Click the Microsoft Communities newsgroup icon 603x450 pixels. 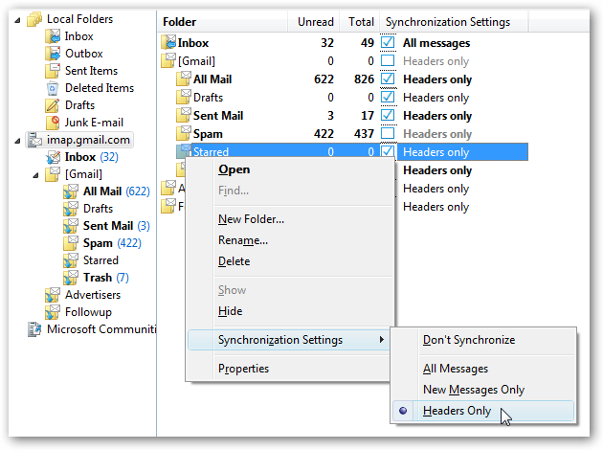(x=34, y=329)
